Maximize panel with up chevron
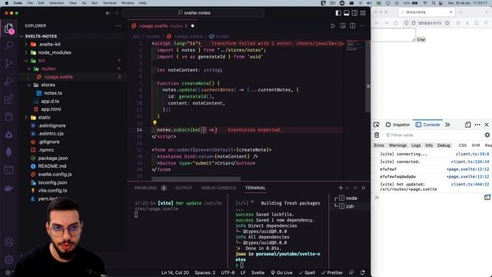 tap(355, 188)
